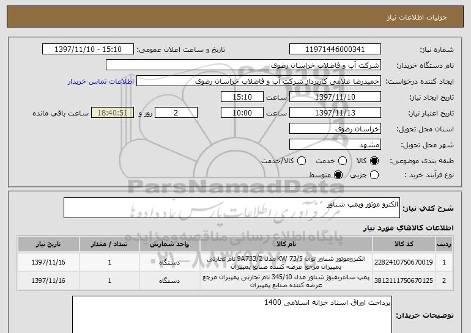
Task: Click the remaining days field showing 2
Action: [x=176, y=113]
